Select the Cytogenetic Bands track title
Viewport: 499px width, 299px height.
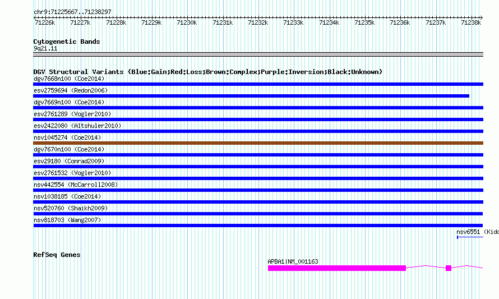(67, 42)
